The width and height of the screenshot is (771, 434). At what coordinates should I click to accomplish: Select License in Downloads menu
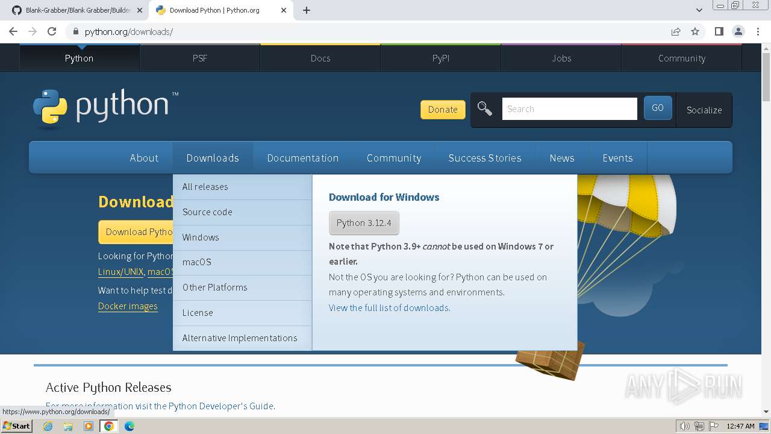coord(242,313)
